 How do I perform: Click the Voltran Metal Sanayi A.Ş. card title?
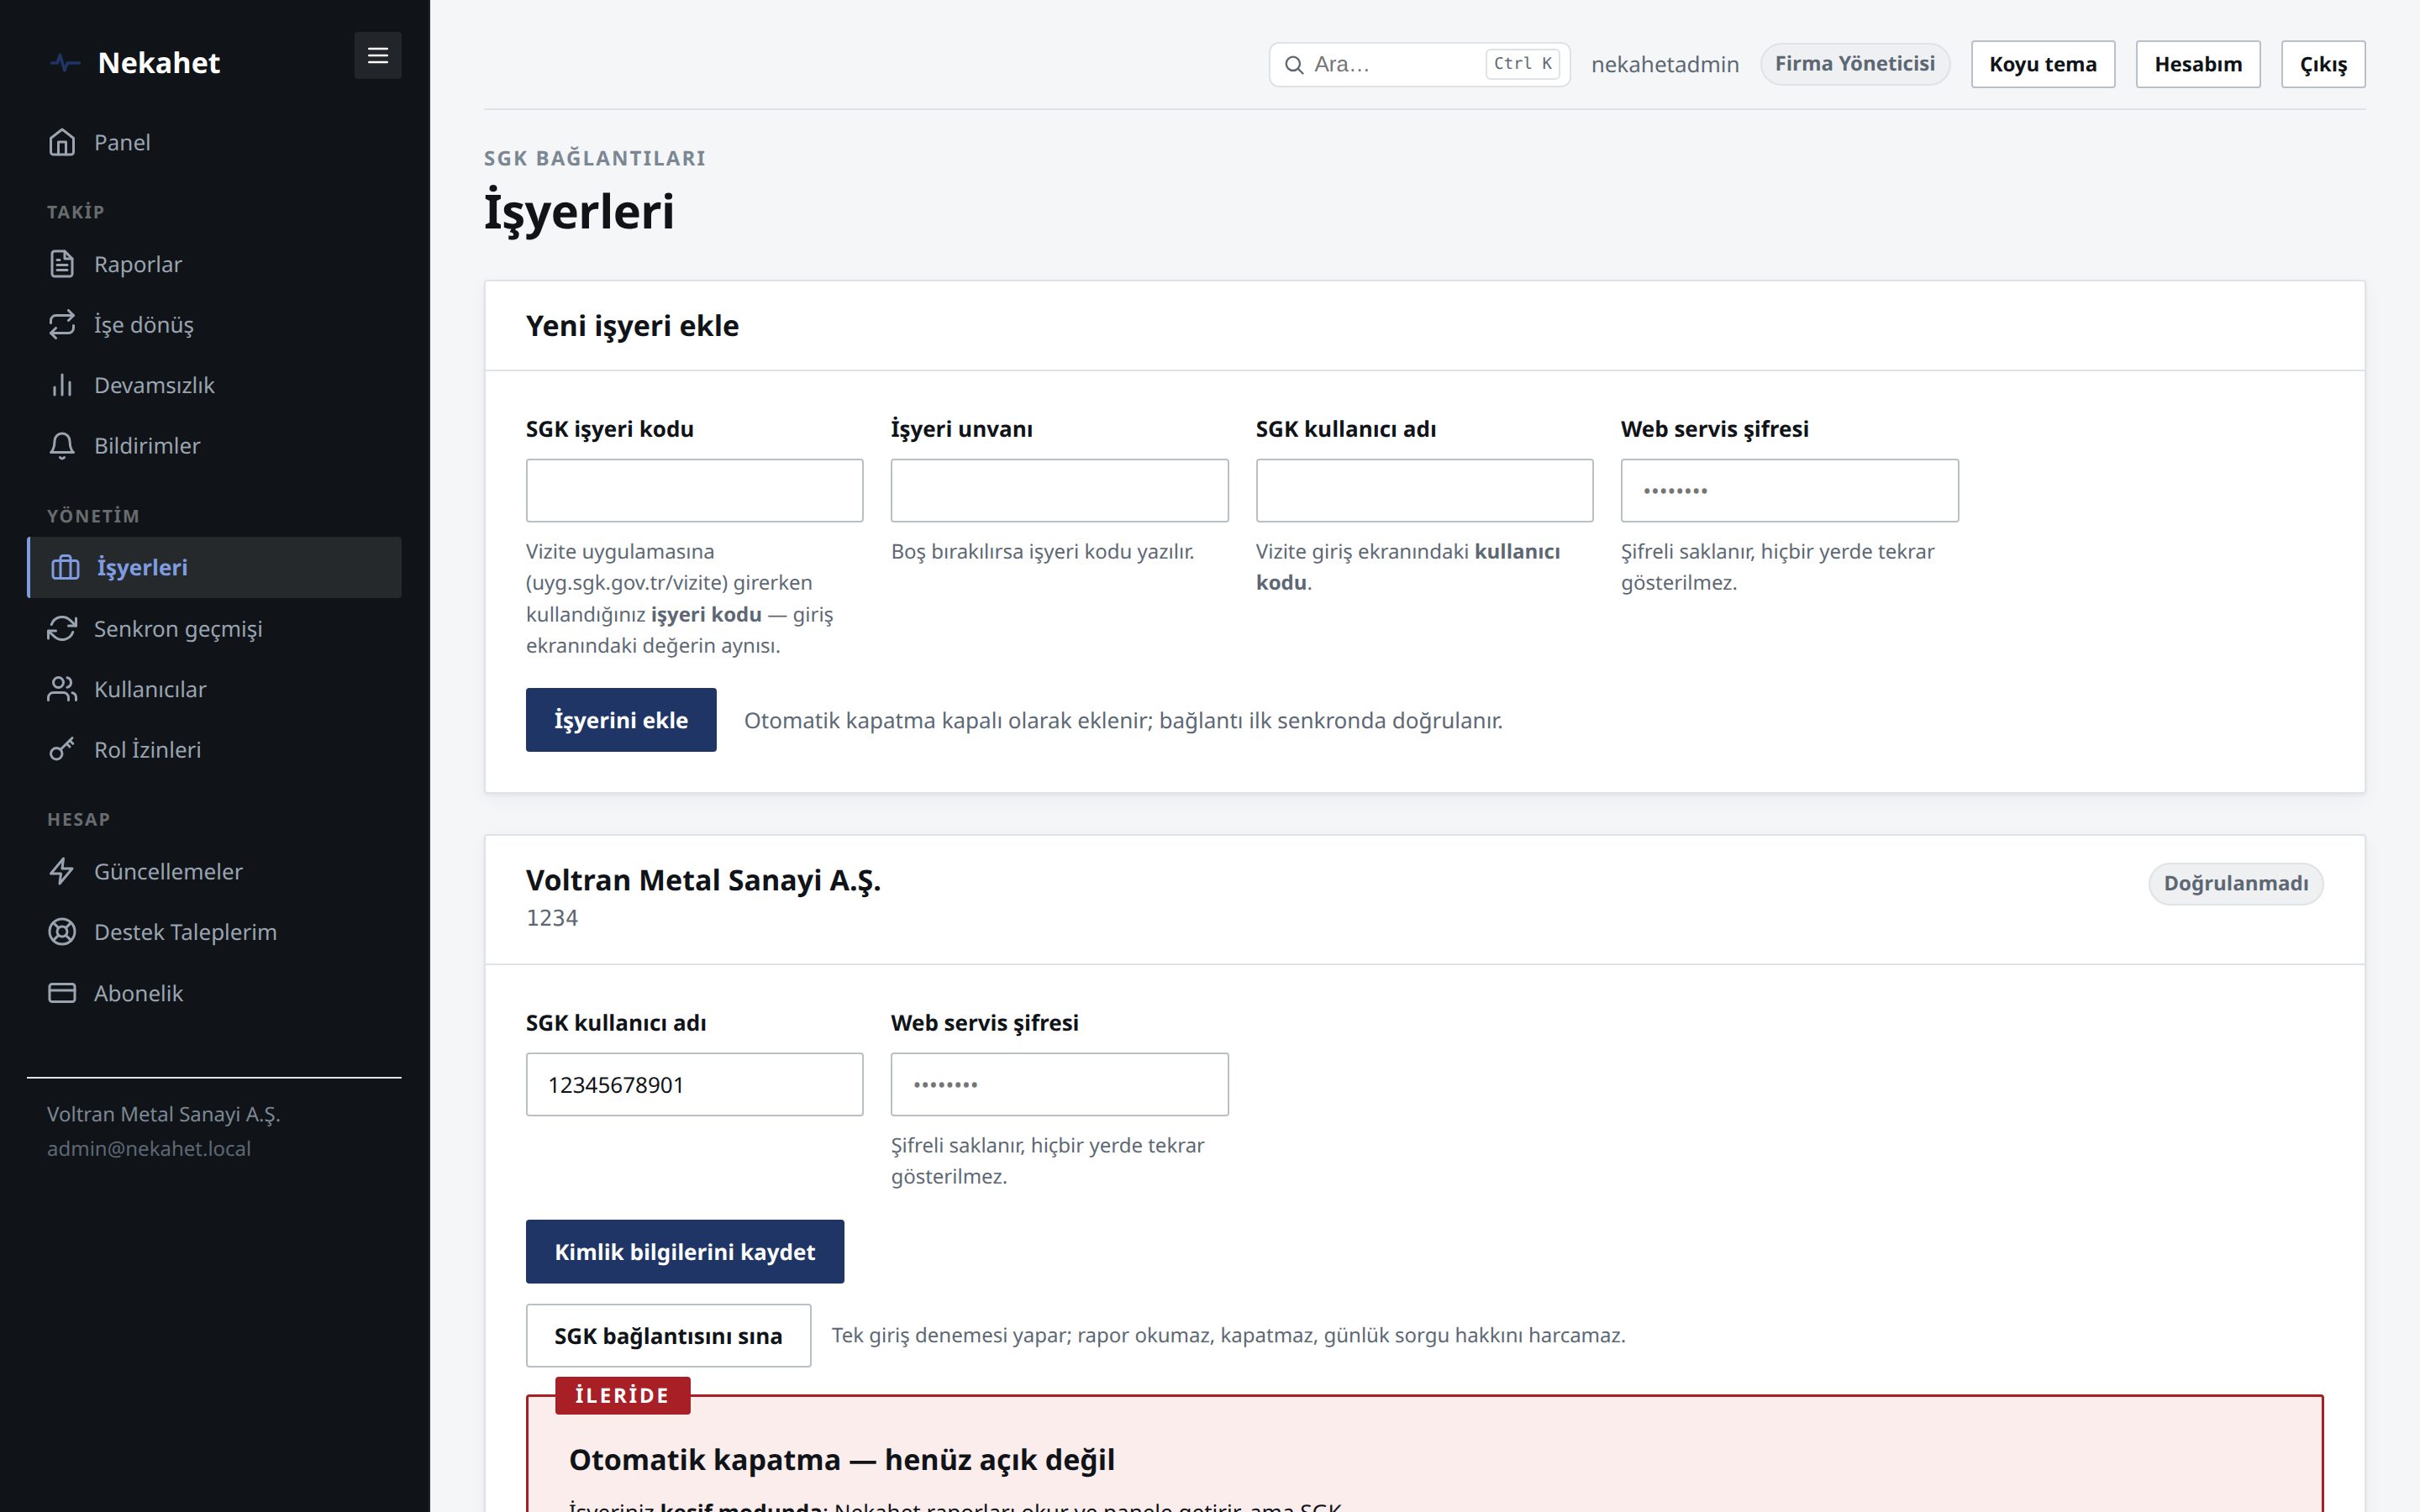pyautogui.click(x=703, y=880)
